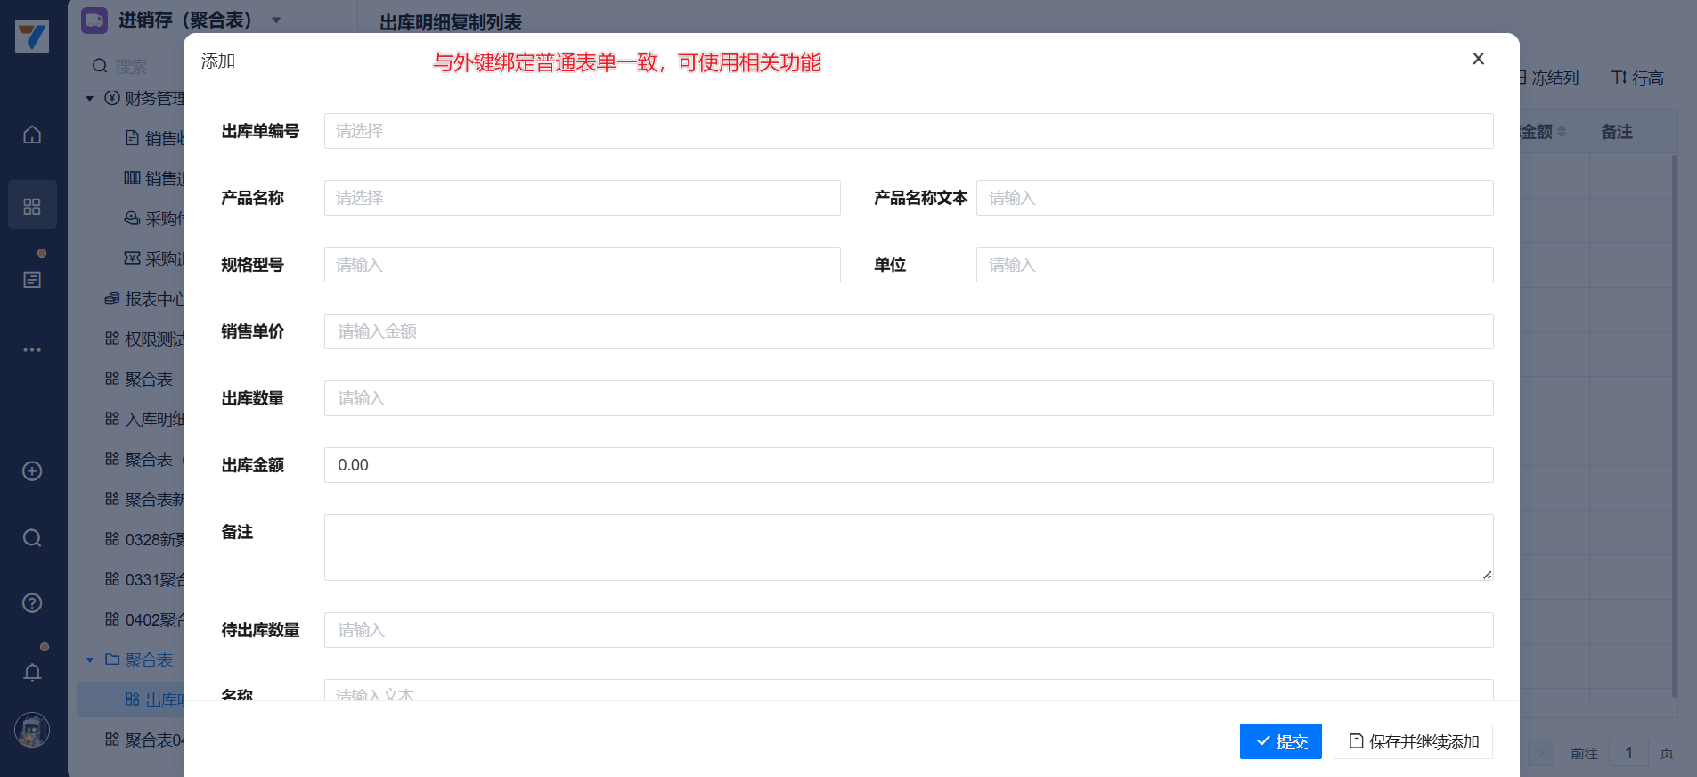The height and width of the screenshot is (777, 1697).
Task: Open 0402聚合 item in navigation tree
Action: coord(144,620)
